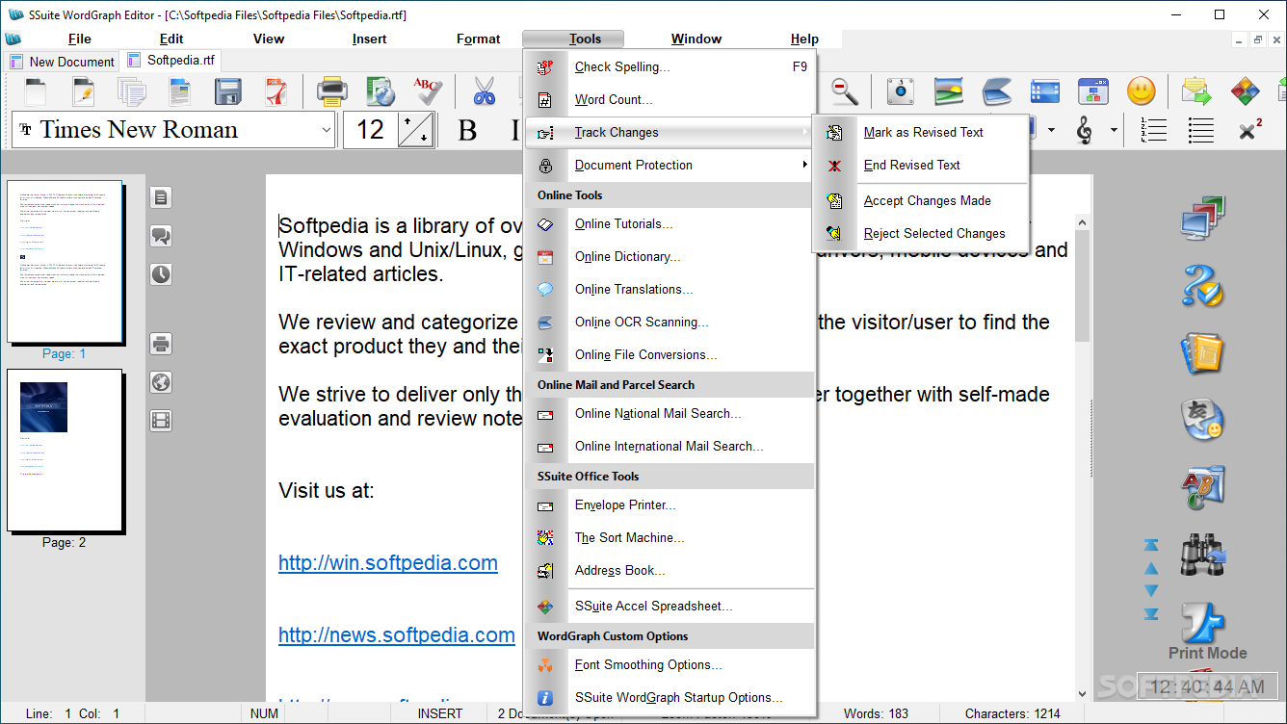
Task: Click the treble clef music symbol icon
Action: (x=1085, y=130)
